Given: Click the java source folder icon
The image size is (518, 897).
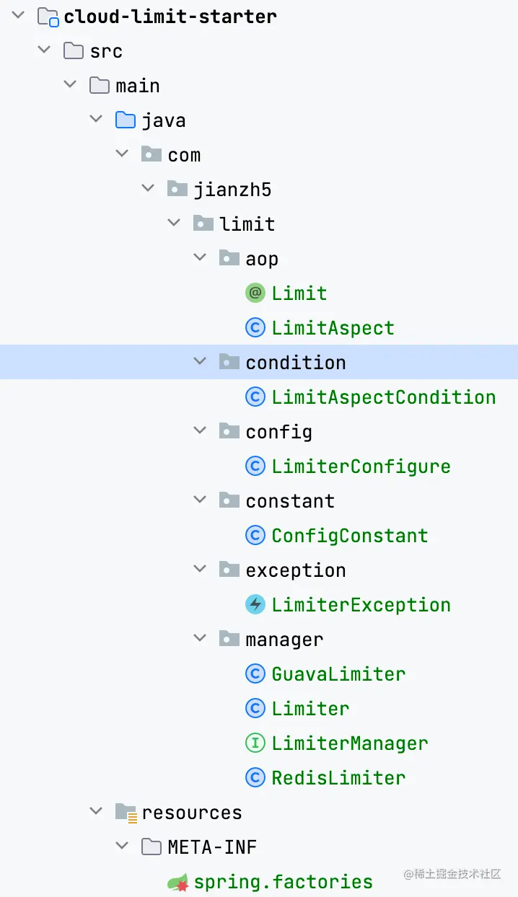Looking at the screenshot, I should pos(126,120).
